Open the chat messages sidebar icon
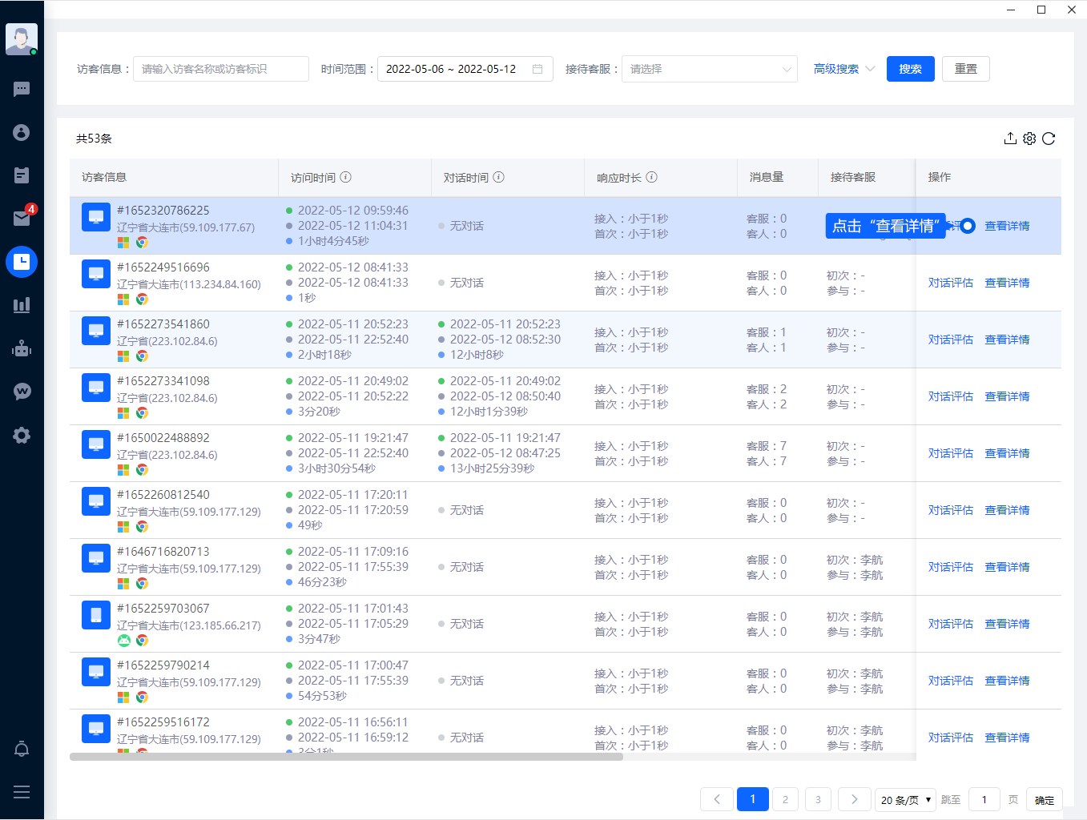Image resolution: width=1087 pixels, height=820 pixels. 22,89
